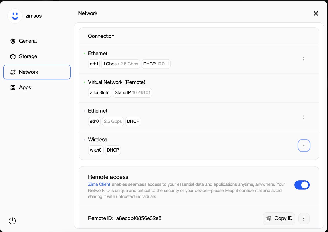Go to the Apps settings tab

(25, 88)
